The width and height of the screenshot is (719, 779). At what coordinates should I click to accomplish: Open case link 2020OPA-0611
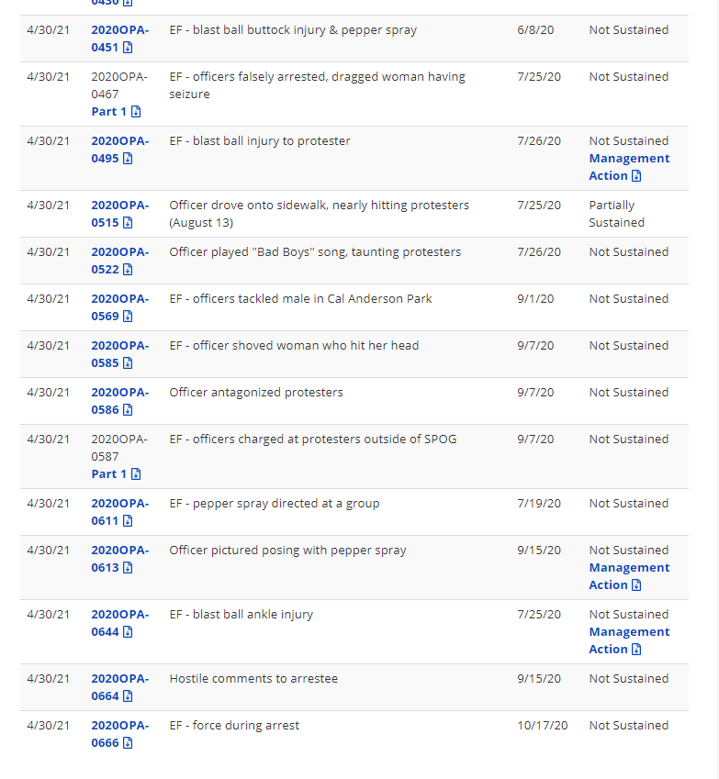pyautogui.click(x=119, y=512)
